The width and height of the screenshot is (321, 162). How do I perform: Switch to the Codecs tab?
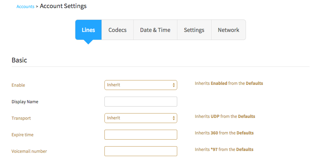coord(117,30)
